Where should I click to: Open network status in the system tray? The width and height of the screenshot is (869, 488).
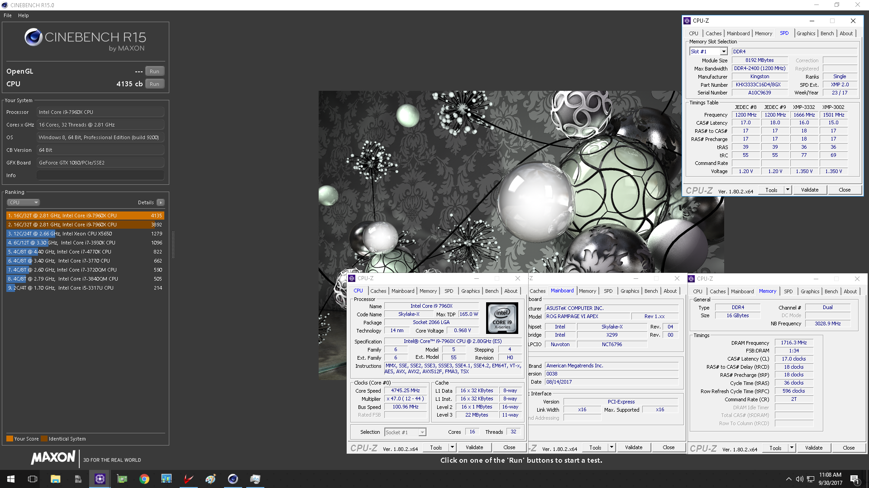click(811, 479)
